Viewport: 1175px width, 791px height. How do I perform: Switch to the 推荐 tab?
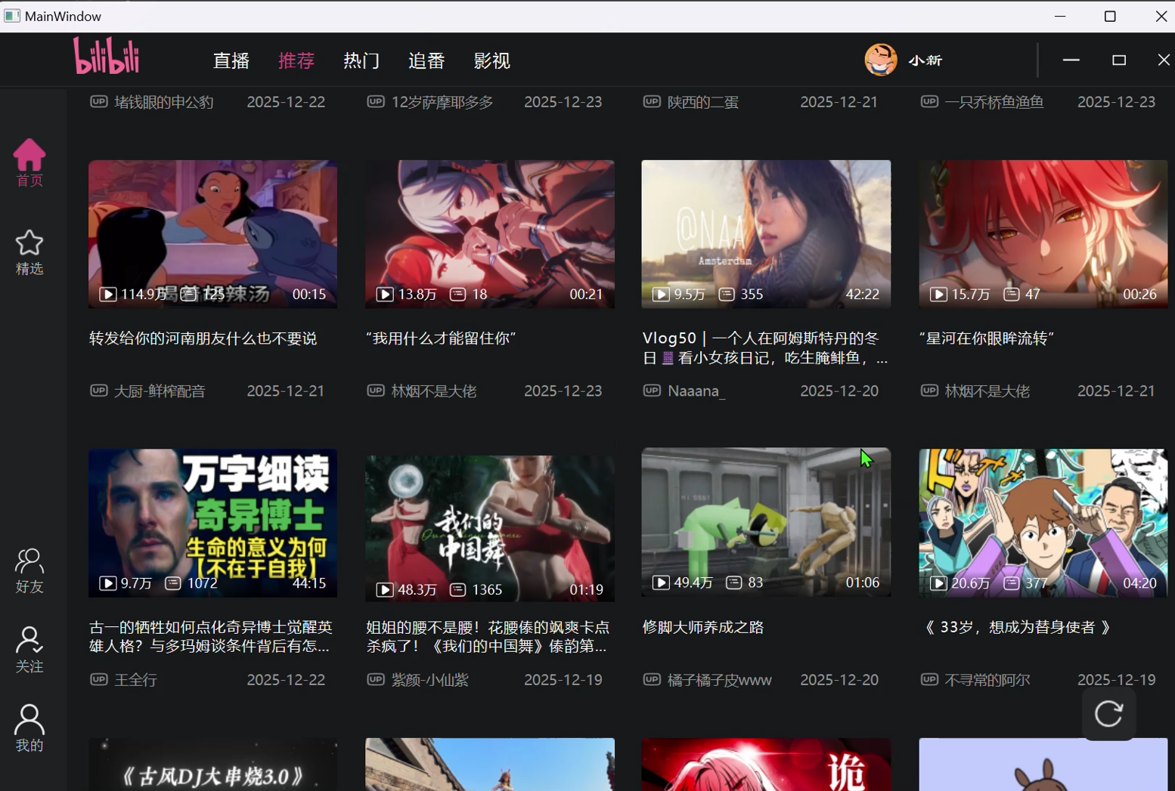click(296, 60)
